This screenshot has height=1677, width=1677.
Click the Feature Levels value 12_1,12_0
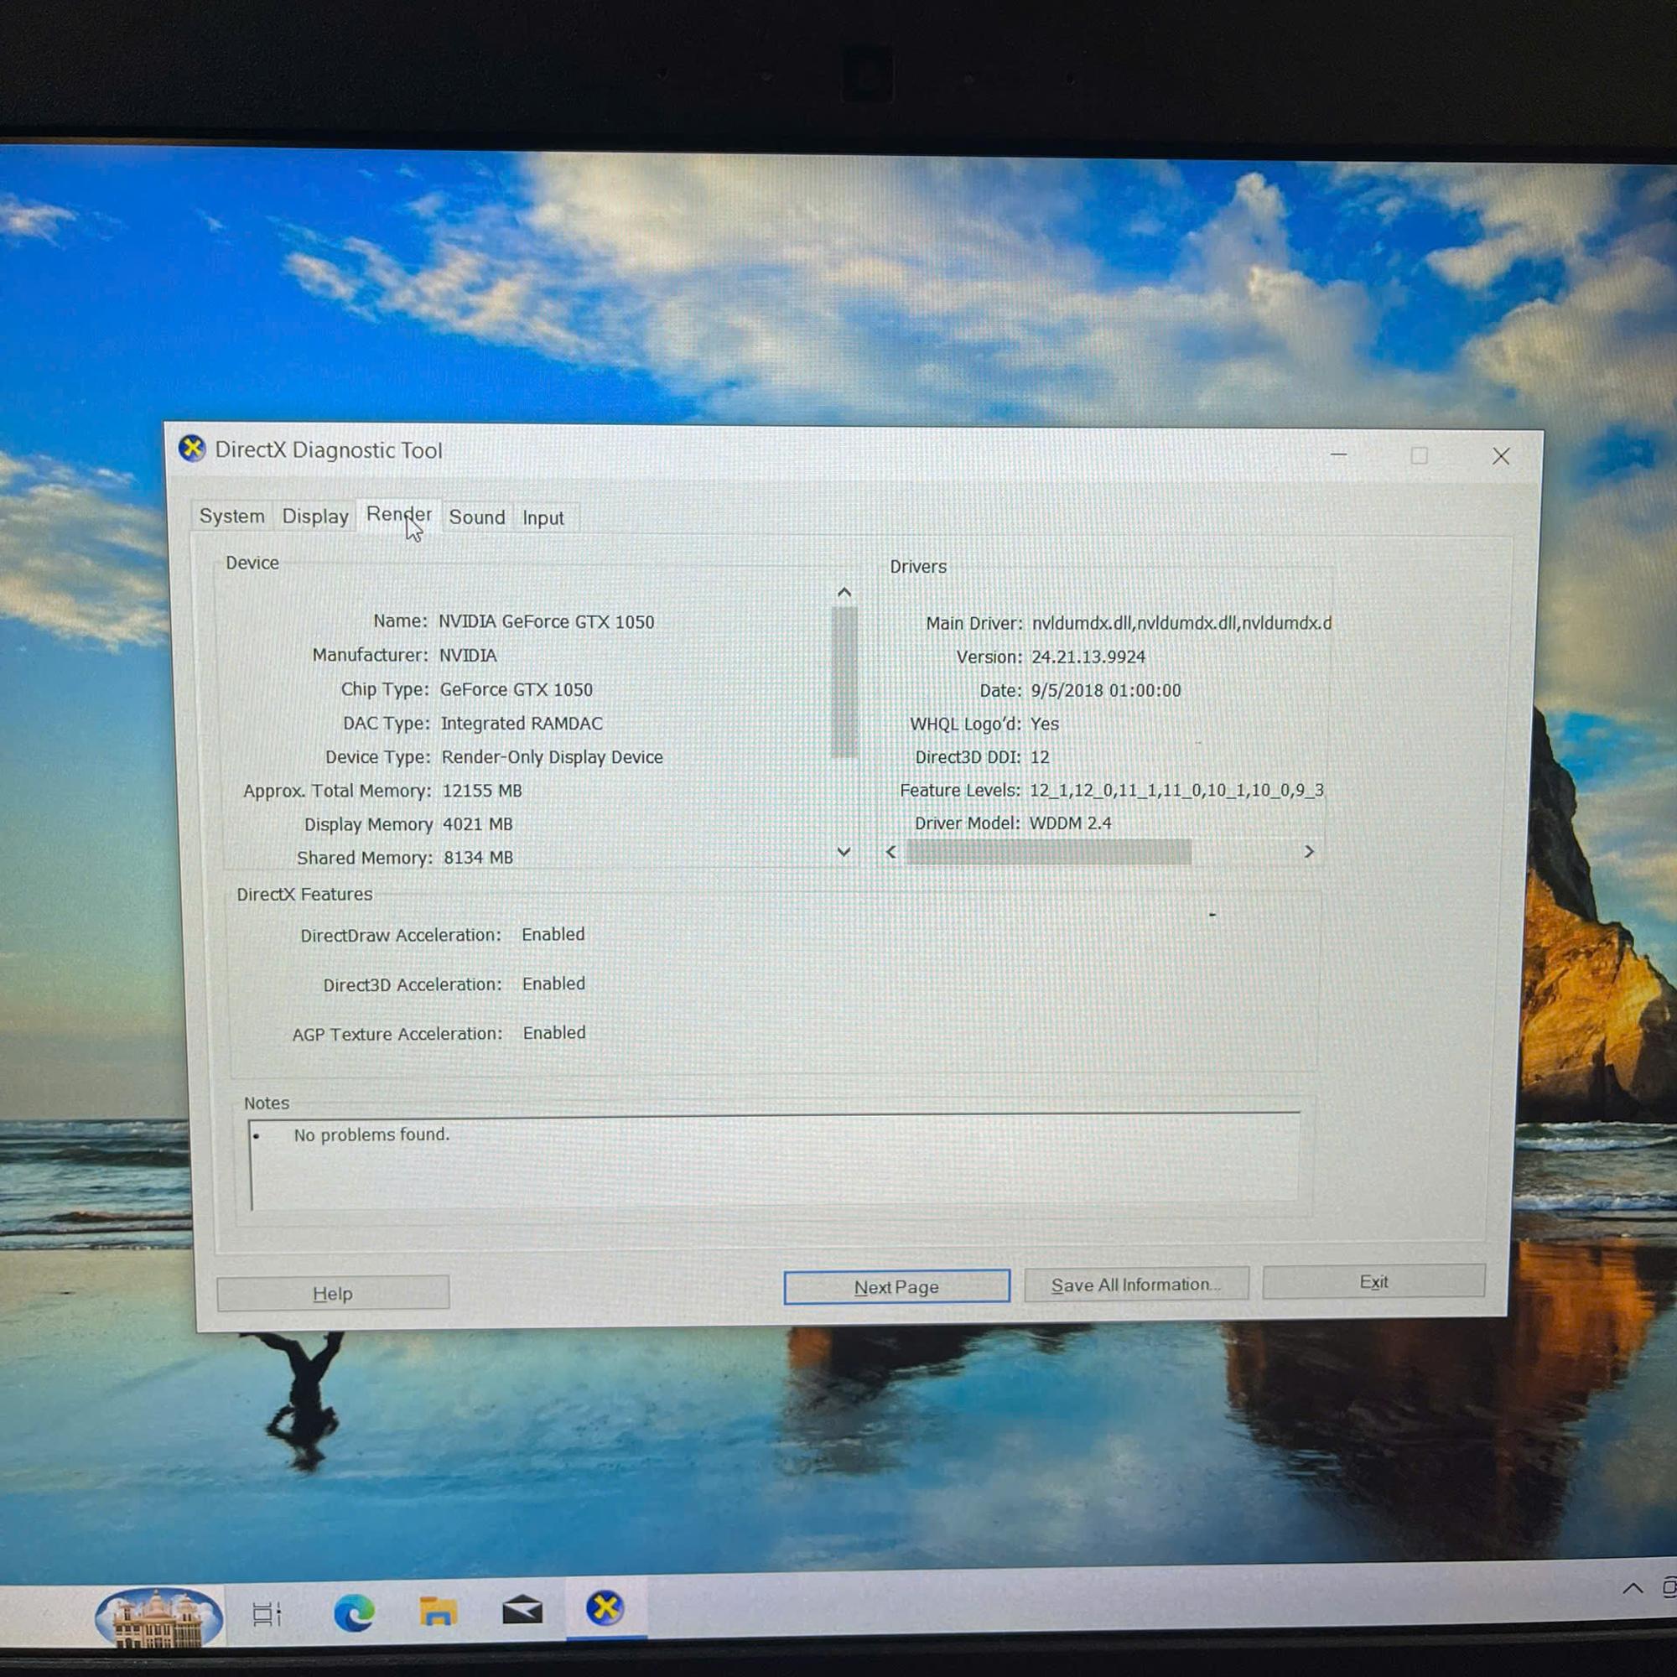click(1176, 790)
